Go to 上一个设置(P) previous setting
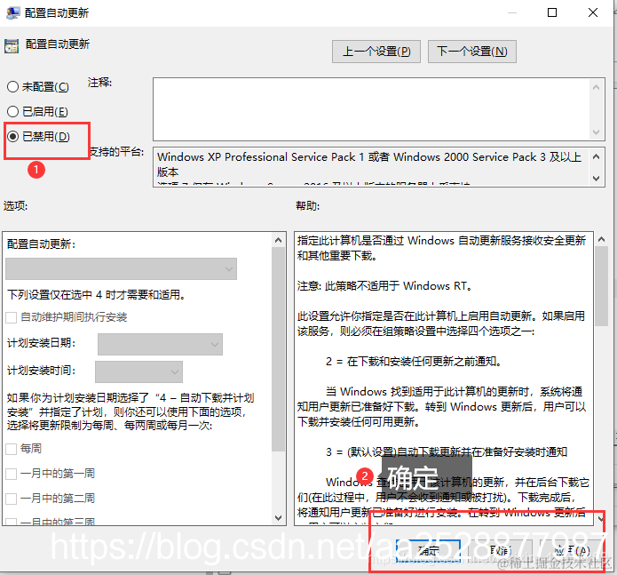Image resolution: width=617 pixels, height=575 pixels. pos(376,52)
